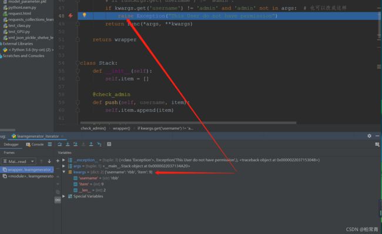Click the exception breakpoint lightning icon on line 48
Viewport: 382px width, 234px height.
(x=71, y=16)
